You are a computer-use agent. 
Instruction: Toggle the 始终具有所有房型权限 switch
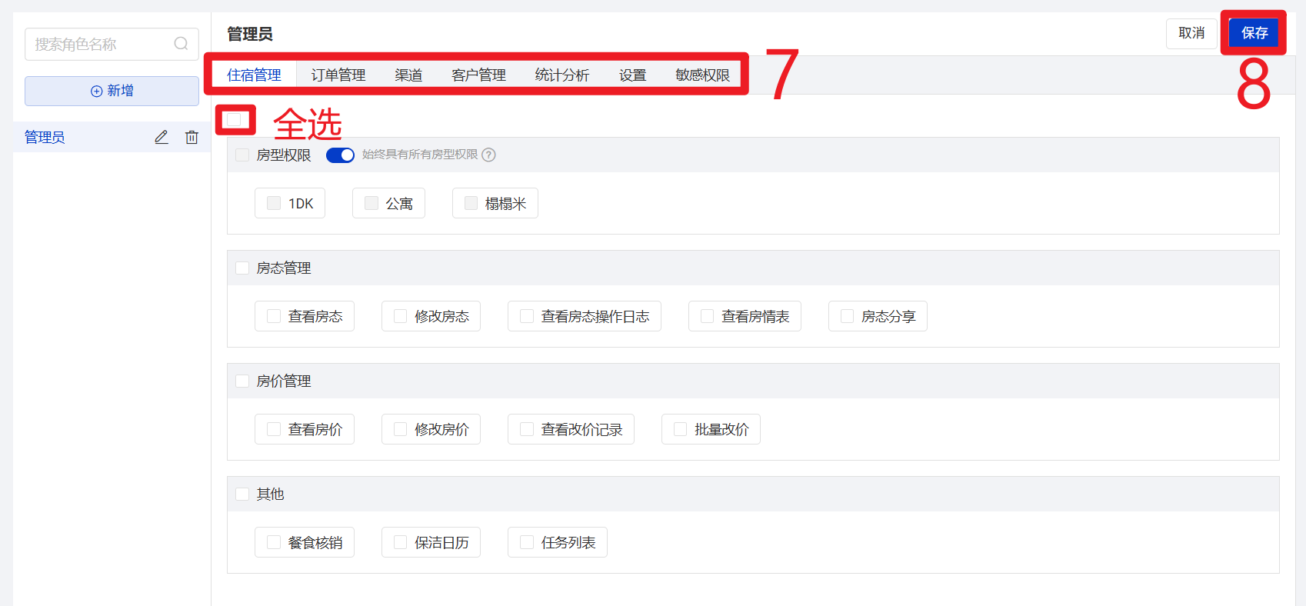(x=340, y=155)
